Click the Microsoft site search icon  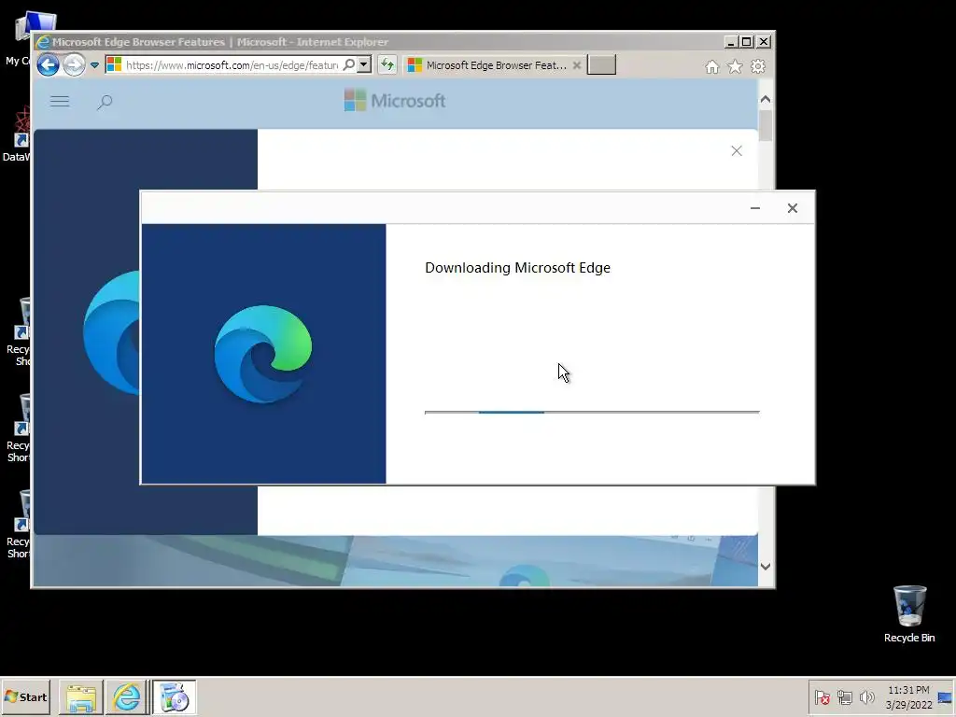105,102
